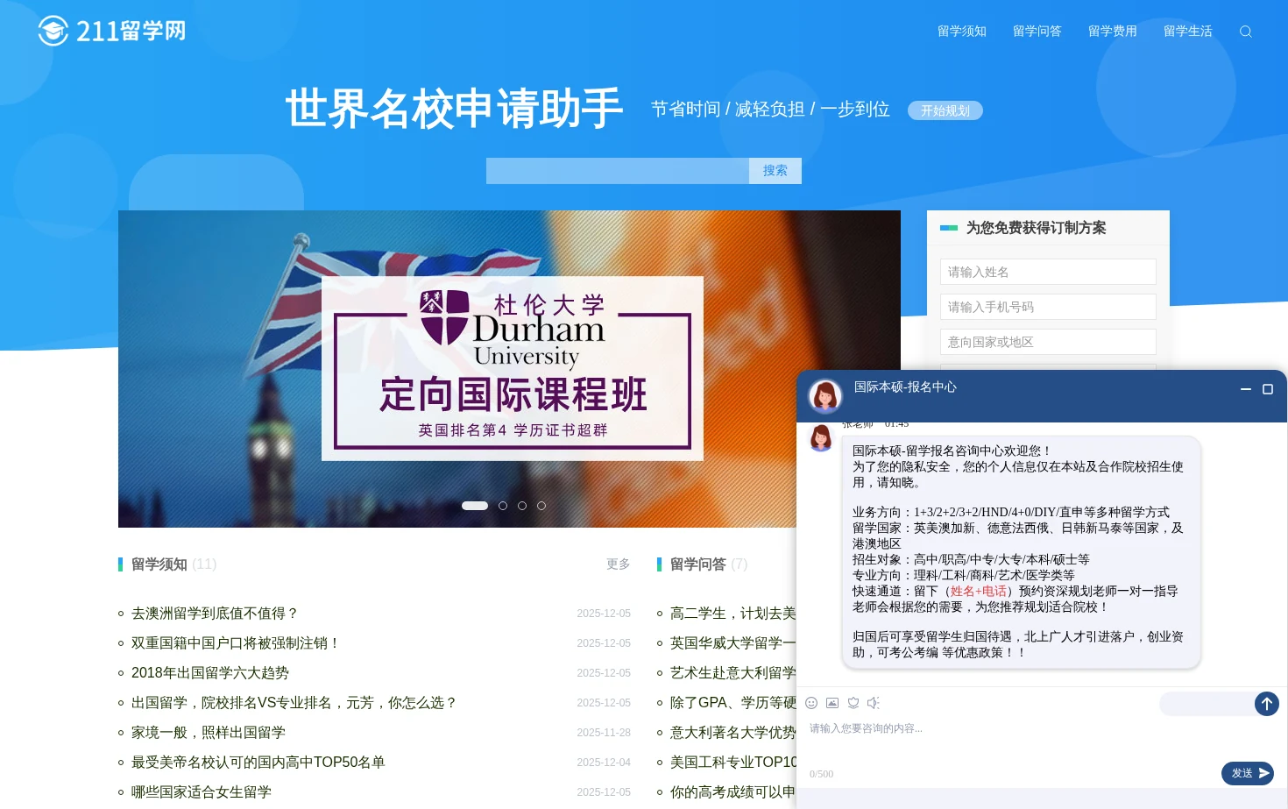Viewport: 1288px width, 809px height.
Task: Open article 2018年出国留学六大趋势
Action: pyautogui.click(x=210, y=673)
